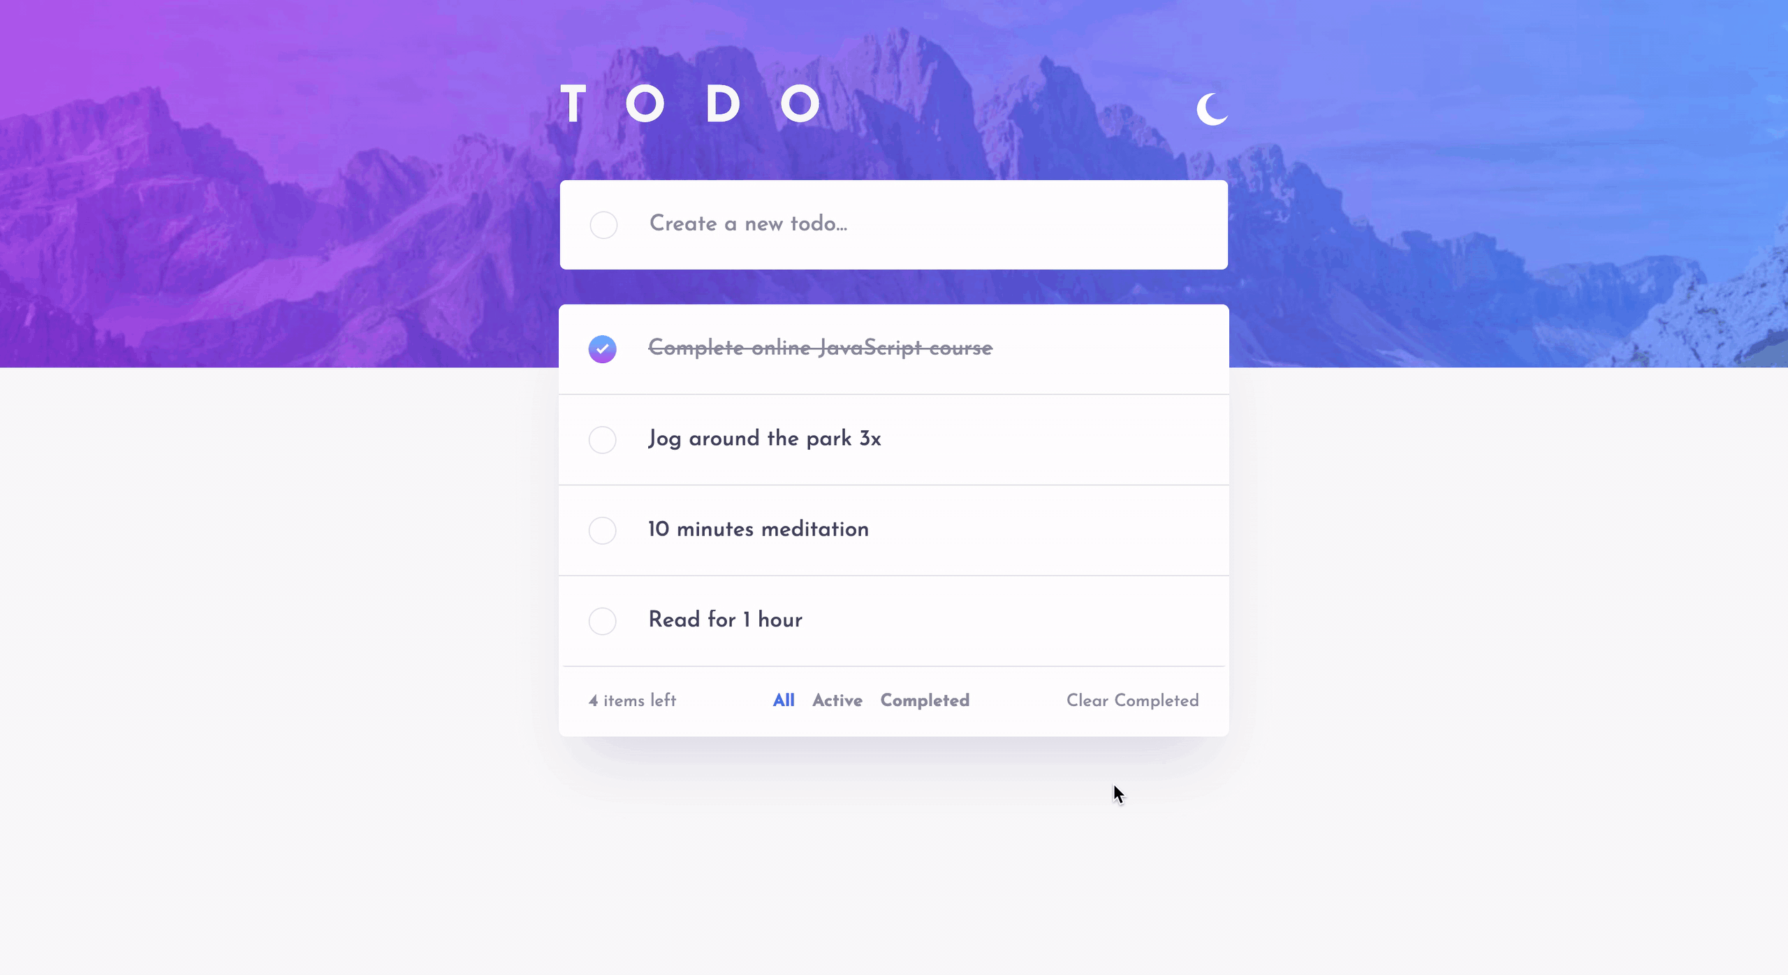Click the TODO app title header

[x=691, y=105]
